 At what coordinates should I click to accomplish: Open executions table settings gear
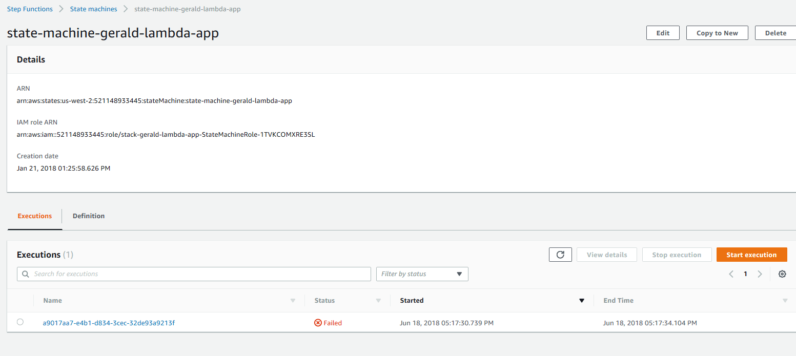click(782, 274)
